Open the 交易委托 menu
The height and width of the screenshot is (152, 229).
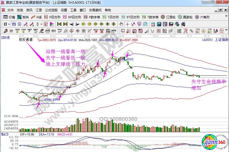pyautogui.click(x=95, y=10)
